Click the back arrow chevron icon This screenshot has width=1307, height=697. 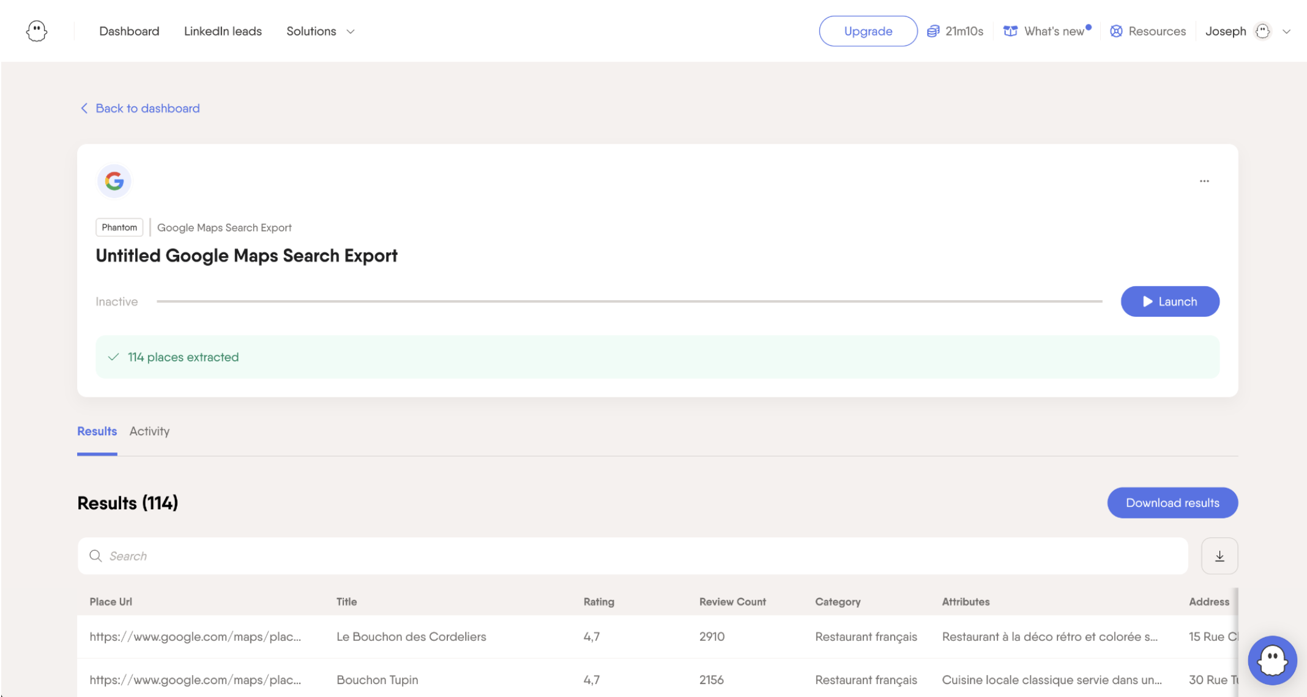point(84,108)
